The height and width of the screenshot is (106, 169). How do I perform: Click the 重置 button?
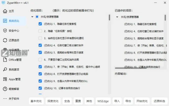click(78, 101)
